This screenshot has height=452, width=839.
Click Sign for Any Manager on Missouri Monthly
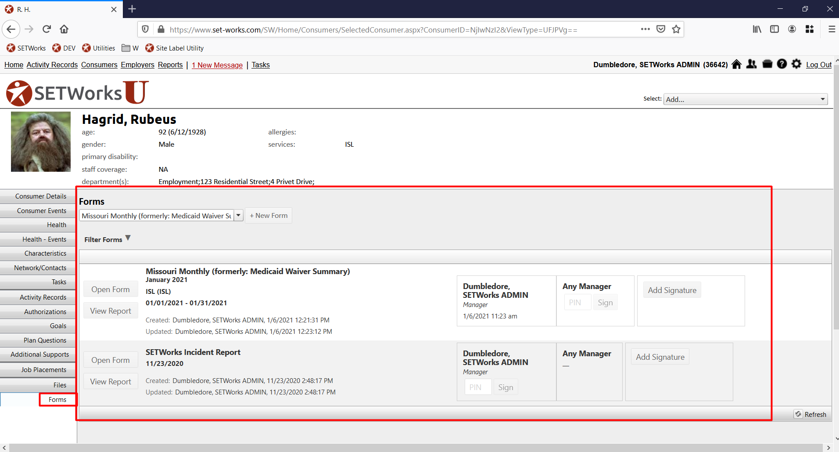[605, 303]
